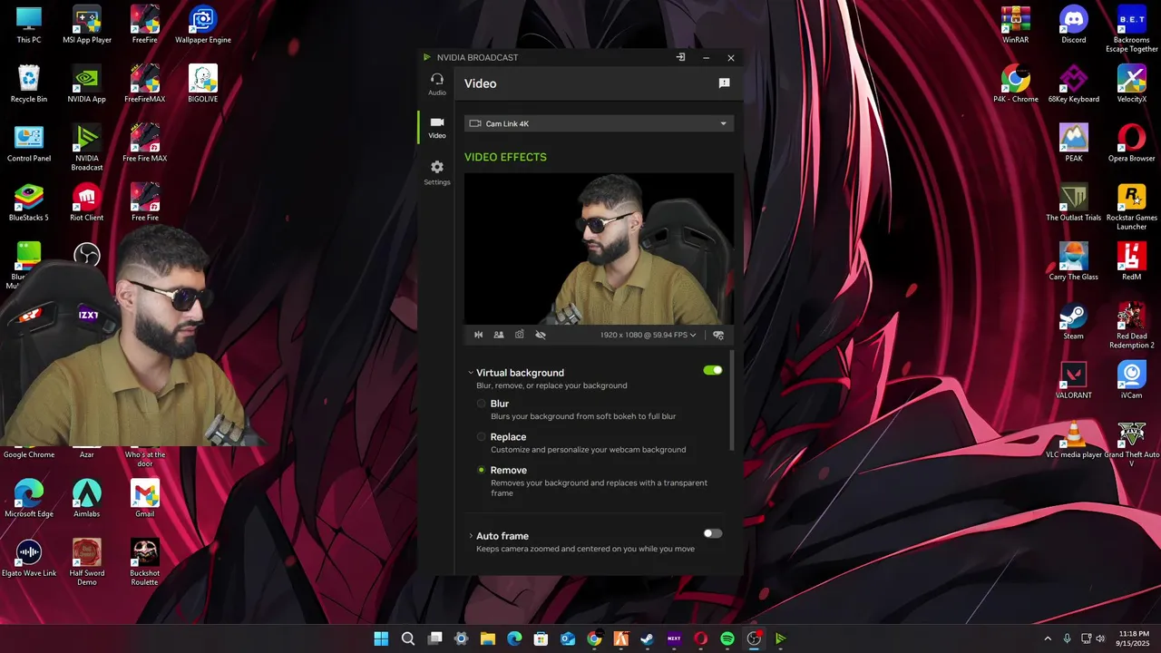Image resolution: width=1161 pixels, height=653 pixels.
Task: Open Opera Browser desktop shortcut
Action: pyautogui.click(x=1132, y=143)
